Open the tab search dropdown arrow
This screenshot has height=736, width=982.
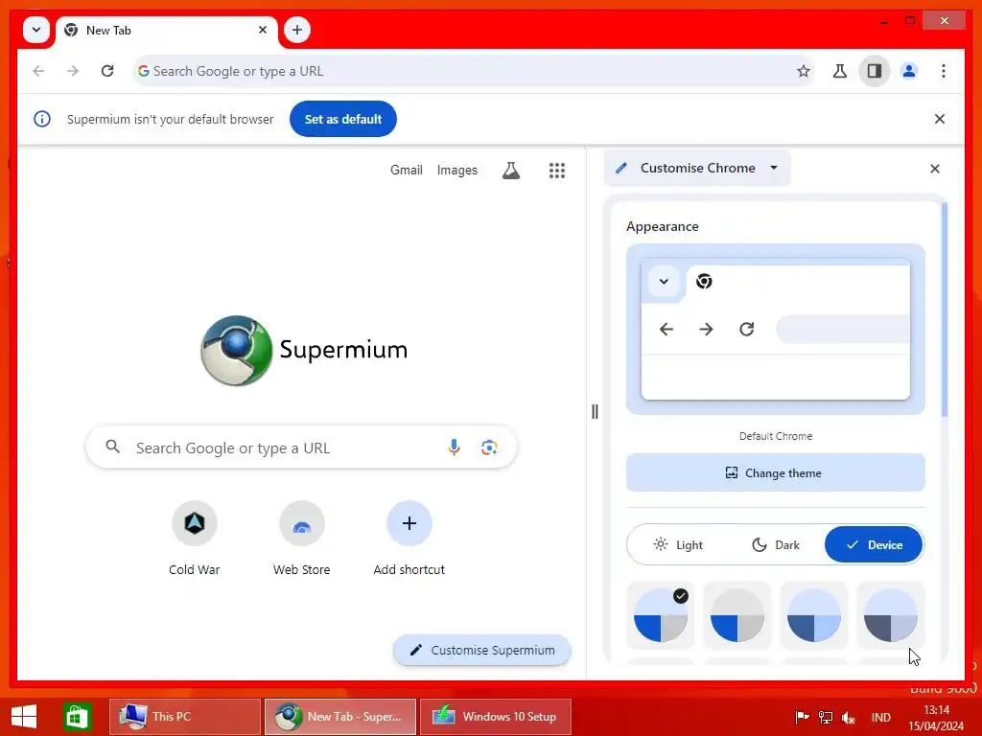tap(36, 30)
